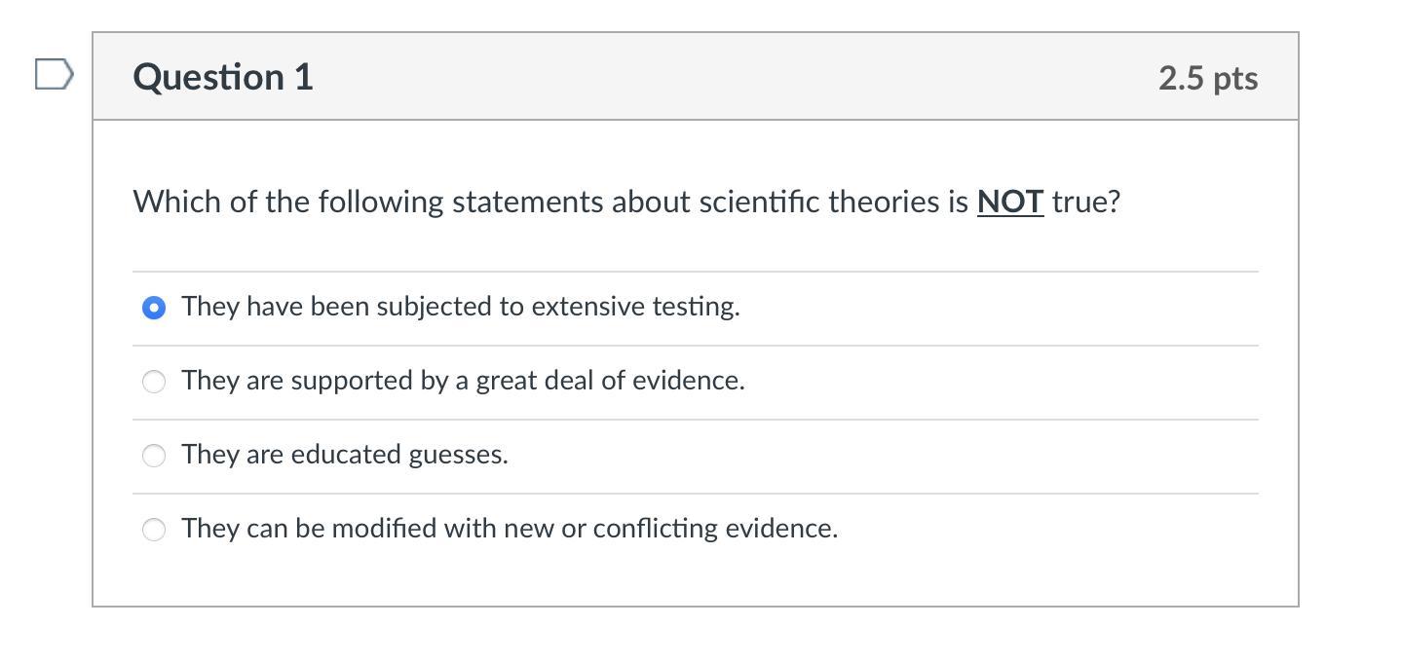This screenshot has height=664, width=1401.
Task: Choose radio button for "supported by a great deal of evidence"
Action: 154,382
